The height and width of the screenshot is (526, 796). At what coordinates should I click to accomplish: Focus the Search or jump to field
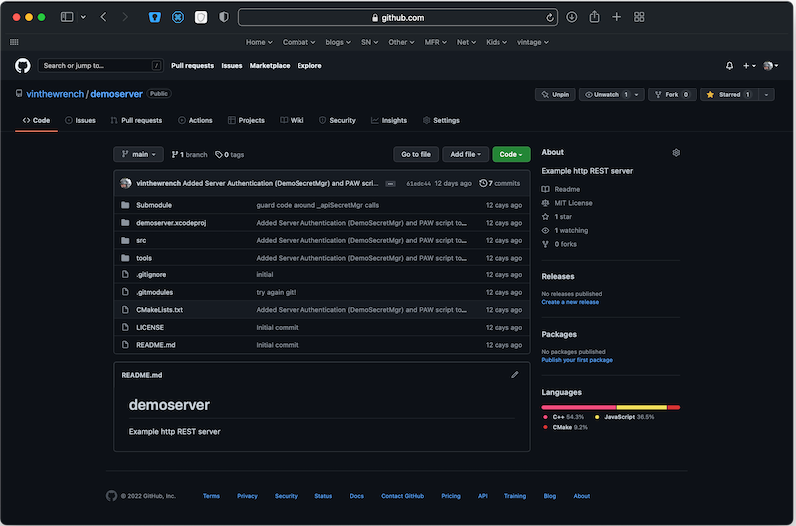coord(100,65)
